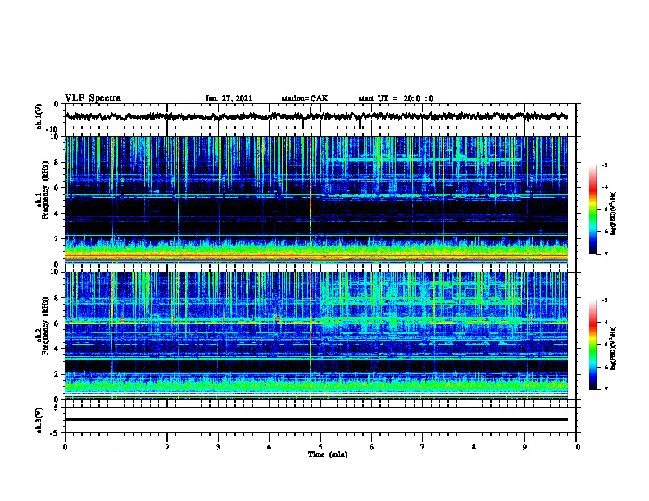The height and width of the screenshot is (501, 649).
Task: Click time axis tick label '8'
Action: (474, 447)
